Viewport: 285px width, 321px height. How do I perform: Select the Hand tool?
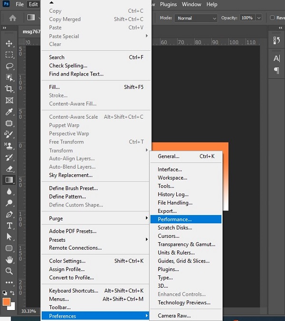pos(9,260)
